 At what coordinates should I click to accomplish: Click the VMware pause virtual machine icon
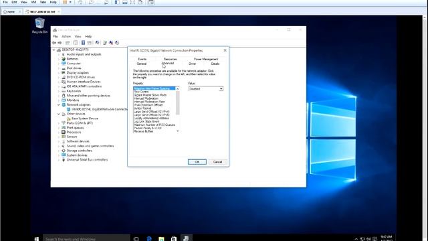[65, 2]
